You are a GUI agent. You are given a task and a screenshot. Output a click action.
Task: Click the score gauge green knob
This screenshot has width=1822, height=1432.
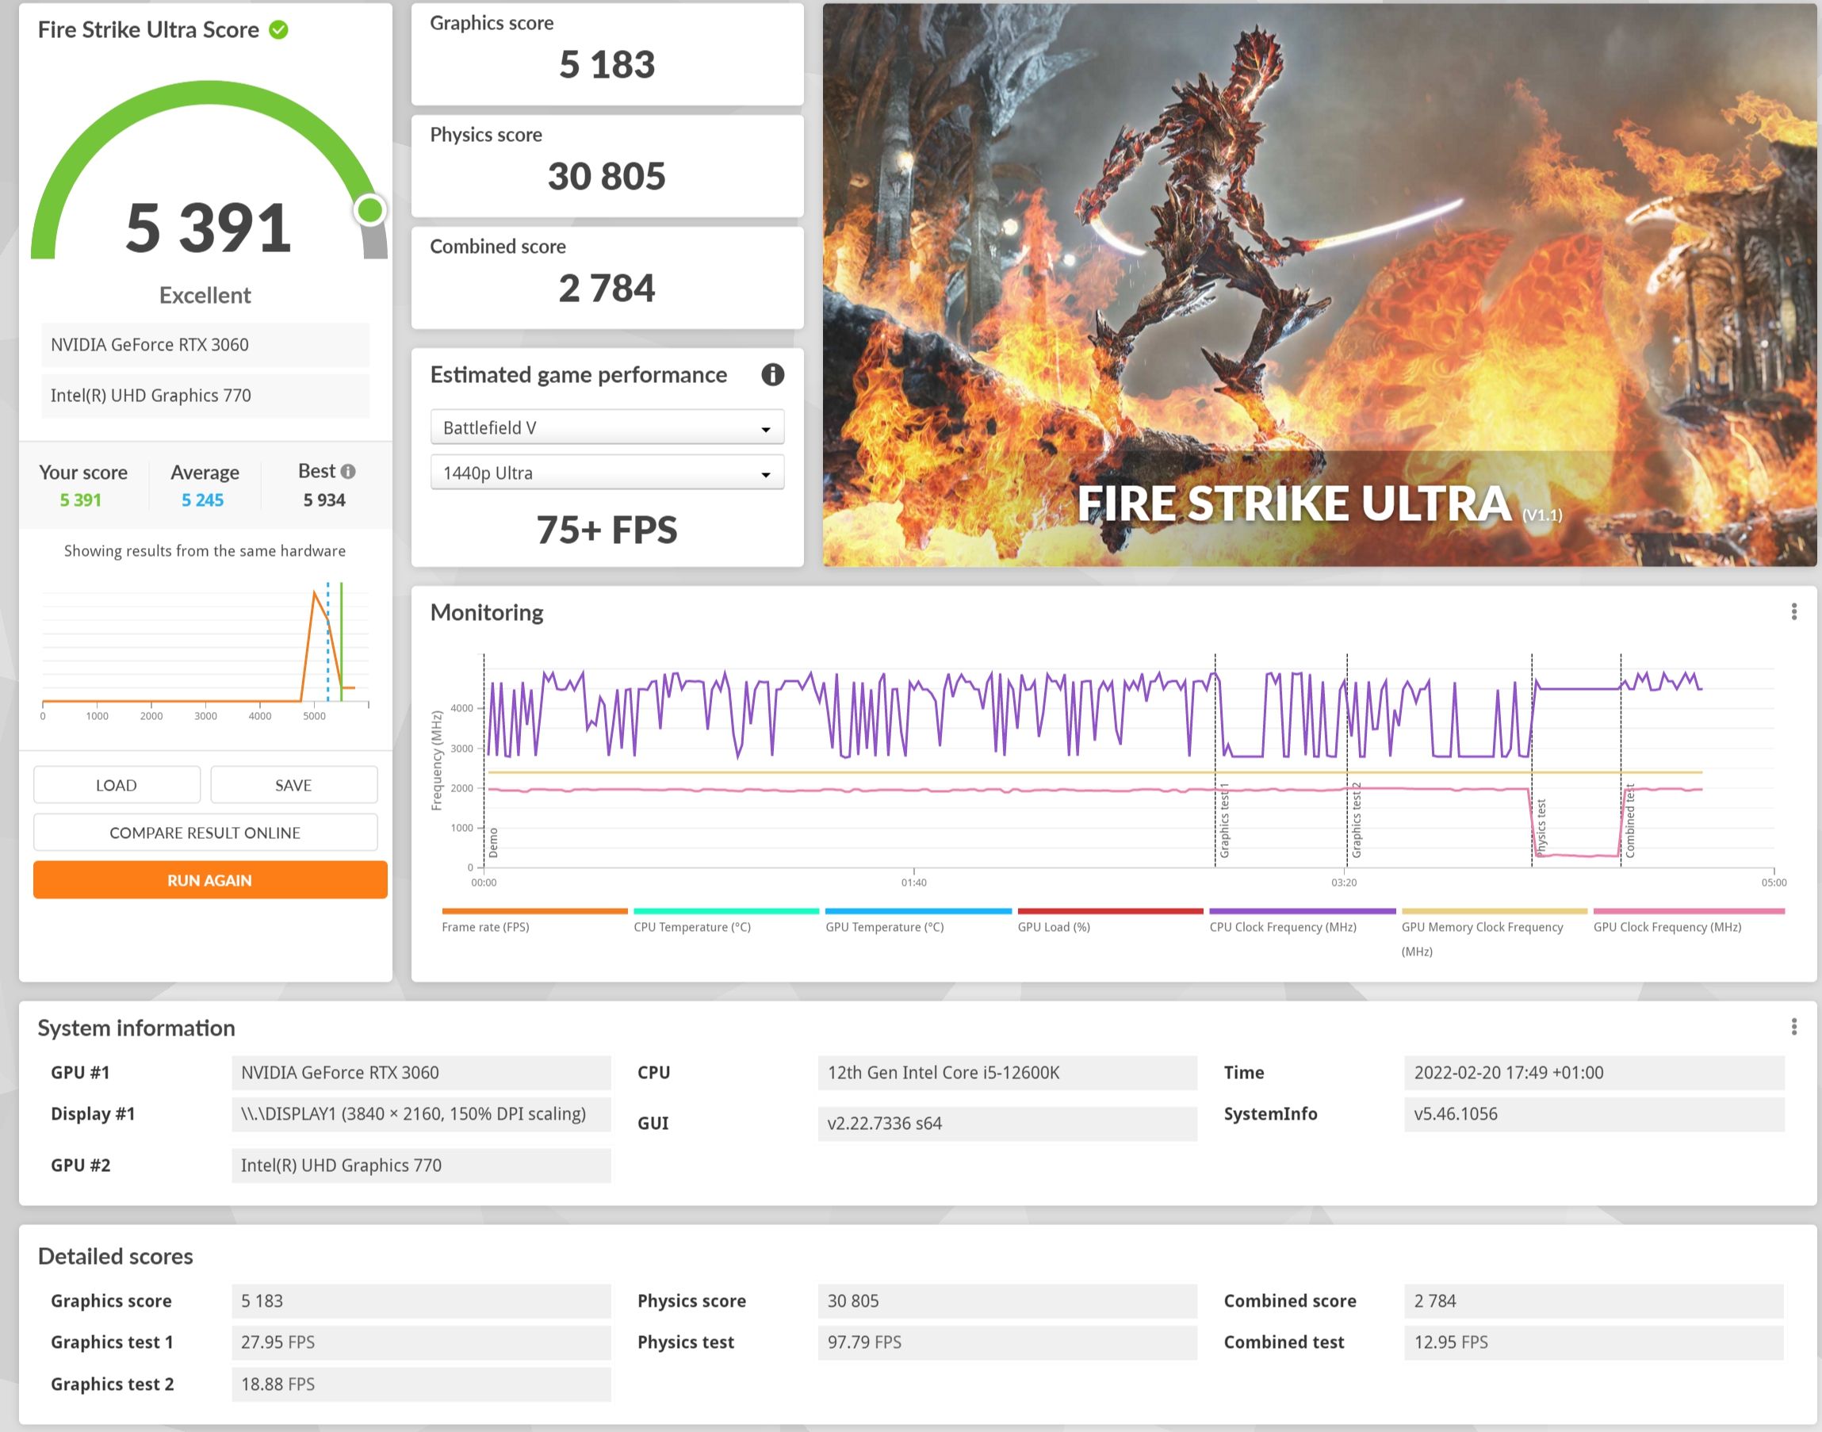369,209
